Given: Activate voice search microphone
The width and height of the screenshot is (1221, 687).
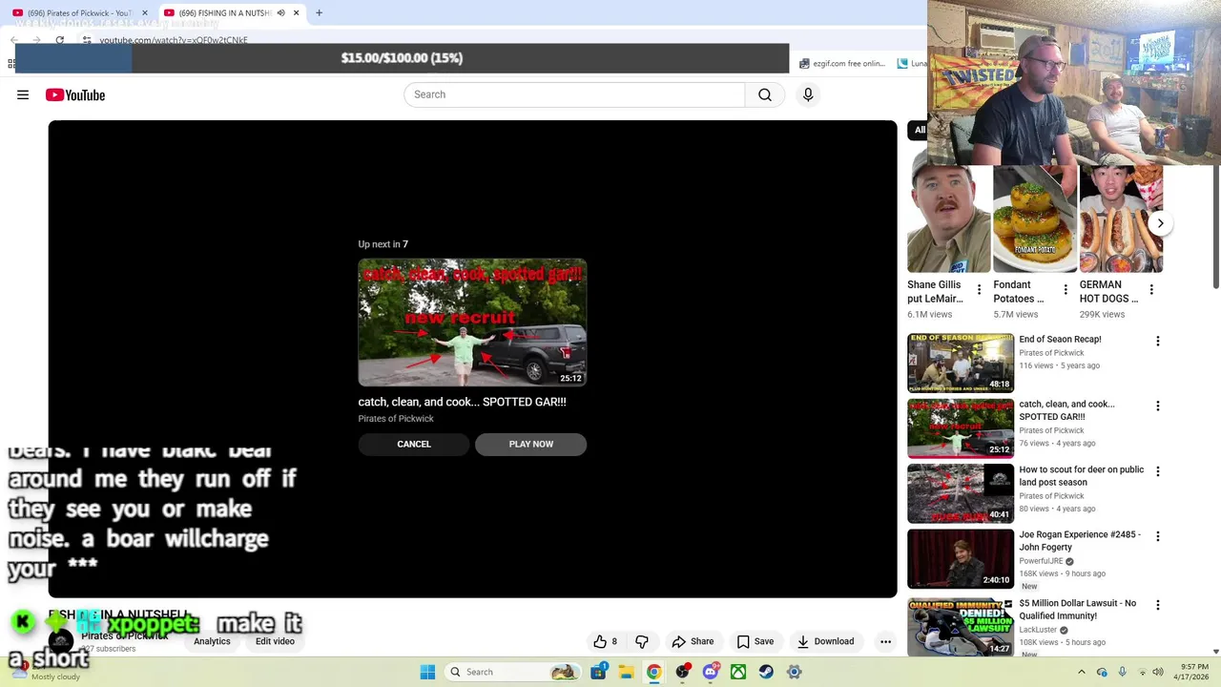Looking at the screenshot, I should [808, 94].
